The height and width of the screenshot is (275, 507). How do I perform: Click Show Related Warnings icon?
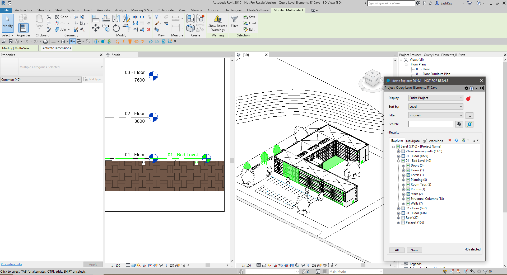tap(218, 19)
